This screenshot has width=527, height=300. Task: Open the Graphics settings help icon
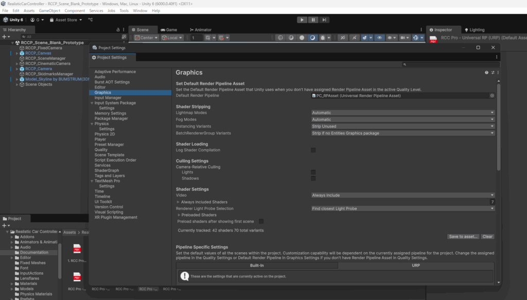point(487,73)
